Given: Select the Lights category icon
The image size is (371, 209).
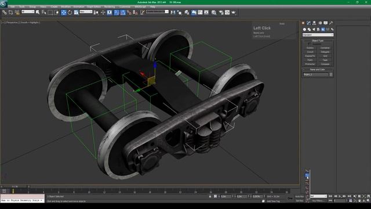Looking at the screenshot, I should (x=314, y=30).
